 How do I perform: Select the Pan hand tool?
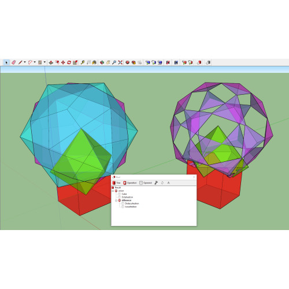point(108,62)
